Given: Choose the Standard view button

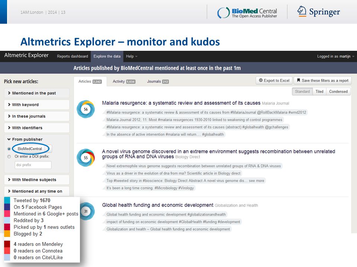Looking at the screenshot, I should click(x=302, y=92).
